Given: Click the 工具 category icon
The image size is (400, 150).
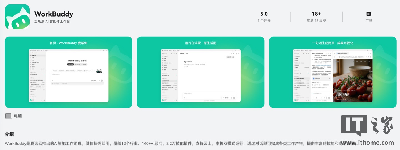Looking at the screenshot, I should point(369,14).
